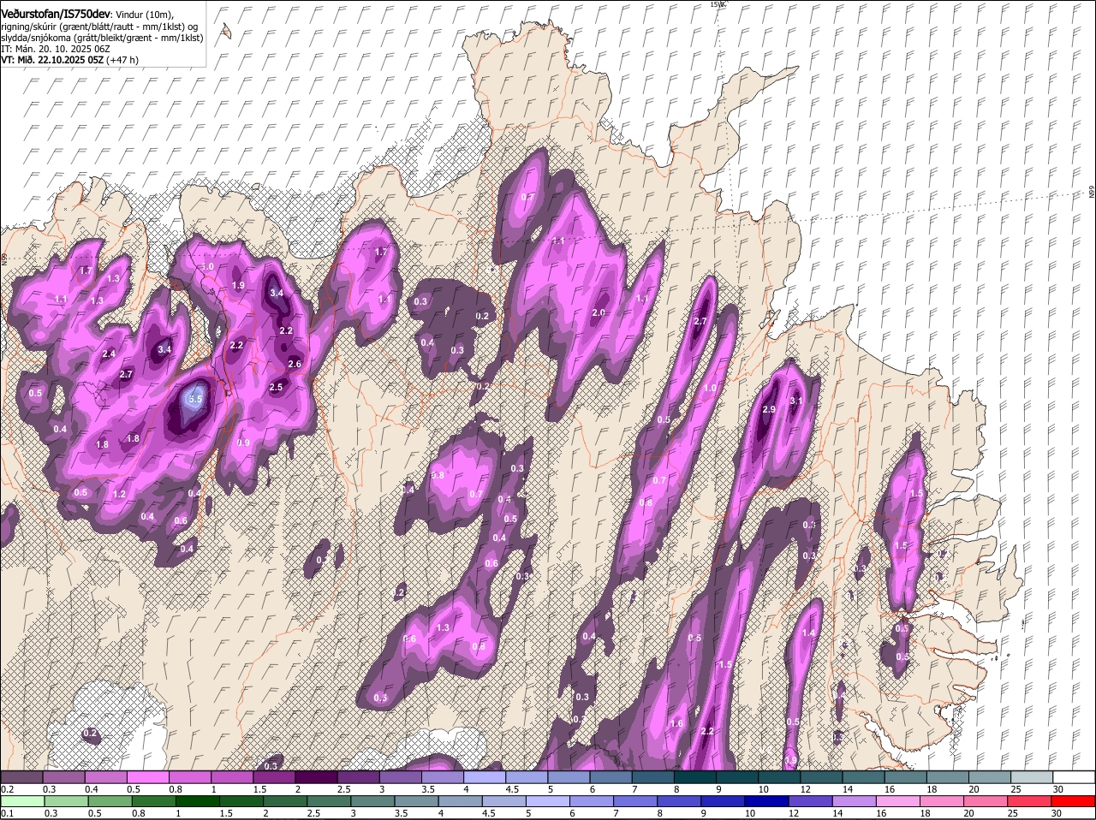Click the 15W longitude label
The width and height of the screenshot is (1096, 820).
[718, 4]
